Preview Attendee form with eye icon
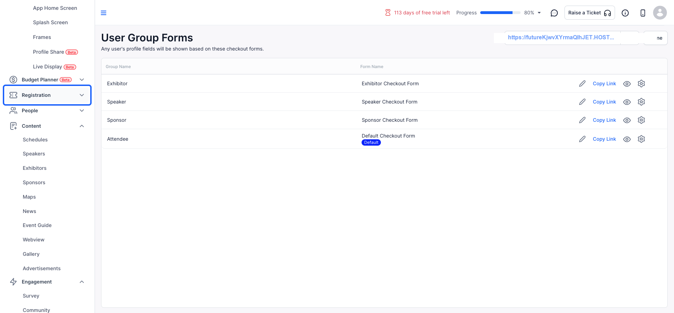This screenshot has height=313, width=674. pos(627,139)
